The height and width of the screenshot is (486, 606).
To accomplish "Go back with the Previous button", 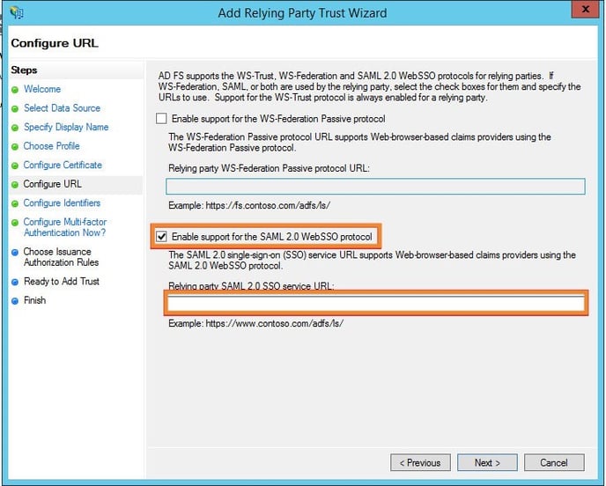I will 420,462.
